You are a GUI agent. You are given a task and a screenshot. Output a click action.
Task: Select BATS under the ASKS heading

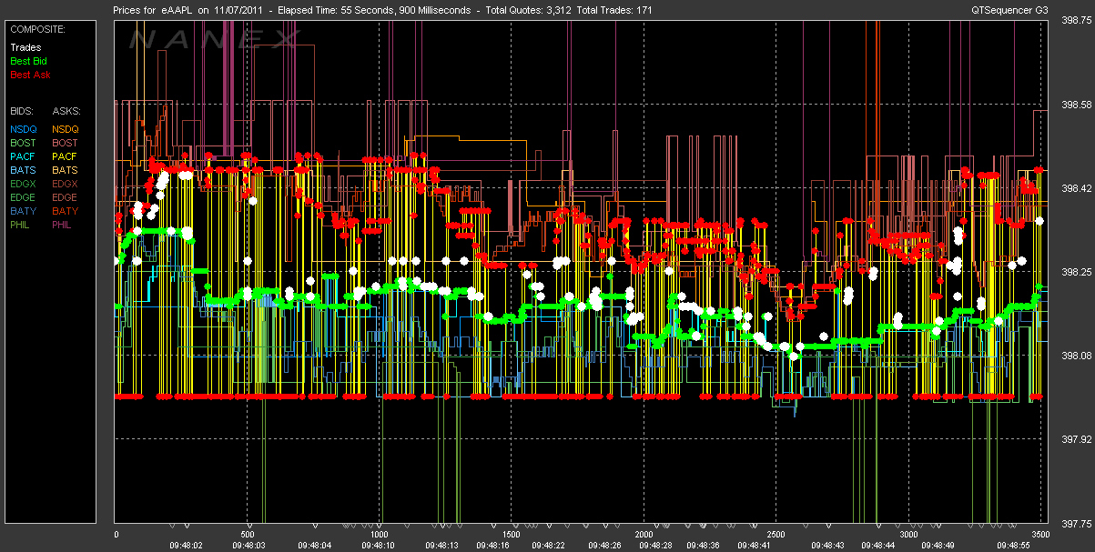point(66,170)
